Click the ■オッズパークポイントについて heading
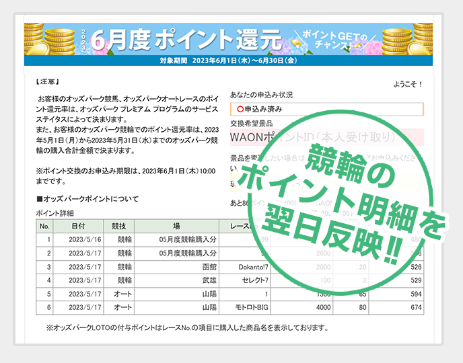The image size is (463, 363). [87, 199]
